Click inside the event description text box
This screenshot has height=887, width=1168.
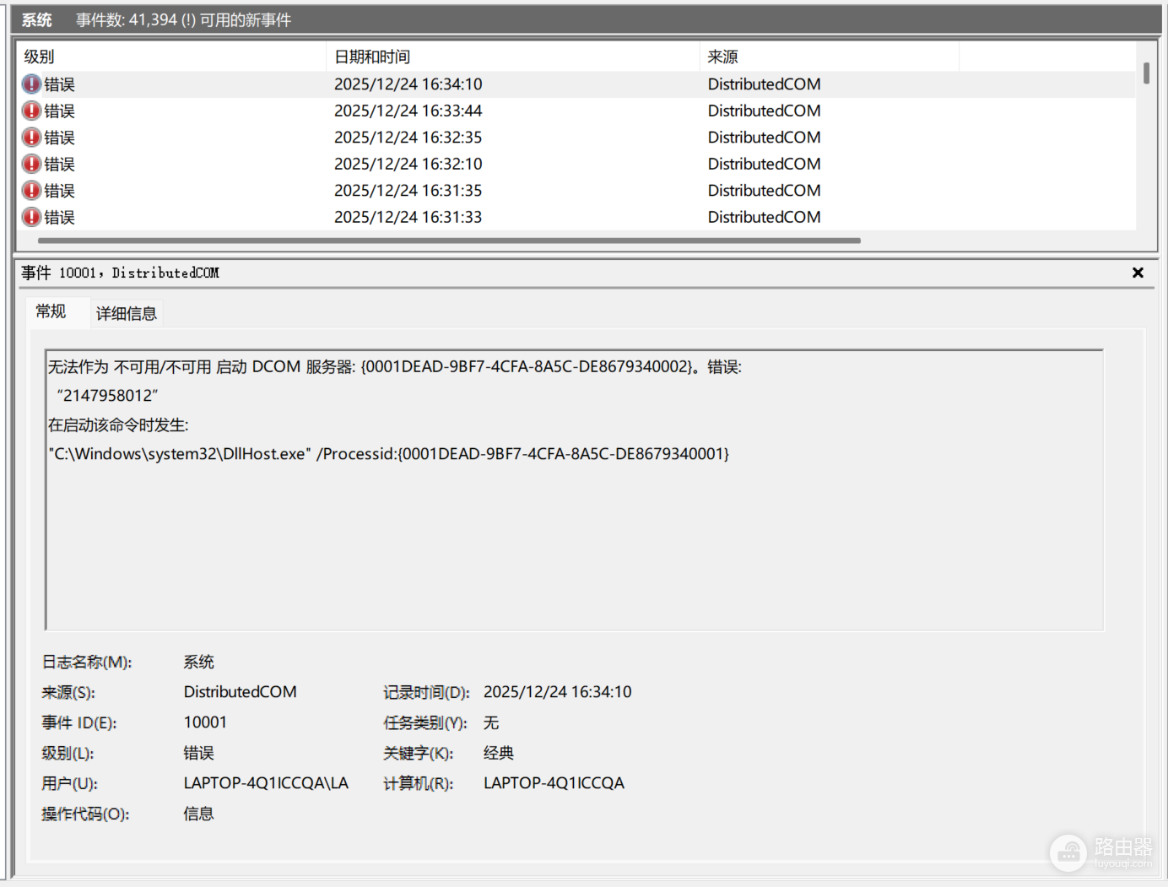tap(574, 489)
